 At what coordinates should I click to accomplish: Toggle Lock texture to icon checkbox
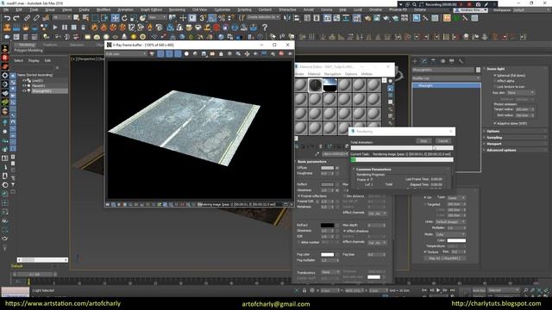click(x=495, y=87)
